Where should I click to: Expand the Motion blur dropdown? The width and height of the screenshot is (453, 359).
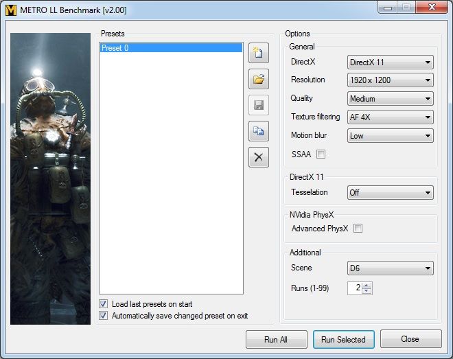pos(390,136)
